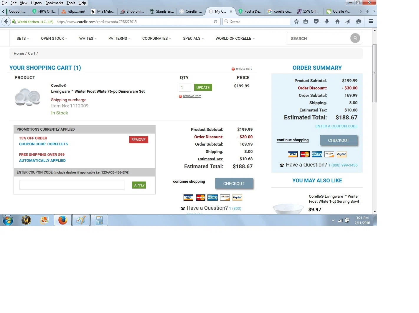Click the send/share paper plane icon
Image resolution: width=419 pixels, height=313 pixels.
point(348,21)
